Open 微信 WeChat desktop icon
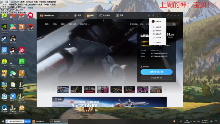Viewport: 220px width, 124px height. coord(13,74)
